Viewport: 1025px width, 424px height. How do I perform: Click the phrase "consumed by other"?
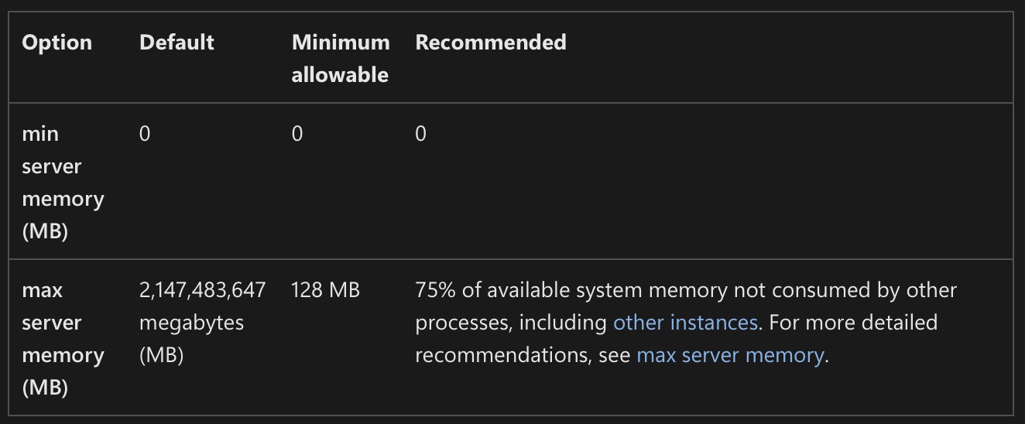866,290
